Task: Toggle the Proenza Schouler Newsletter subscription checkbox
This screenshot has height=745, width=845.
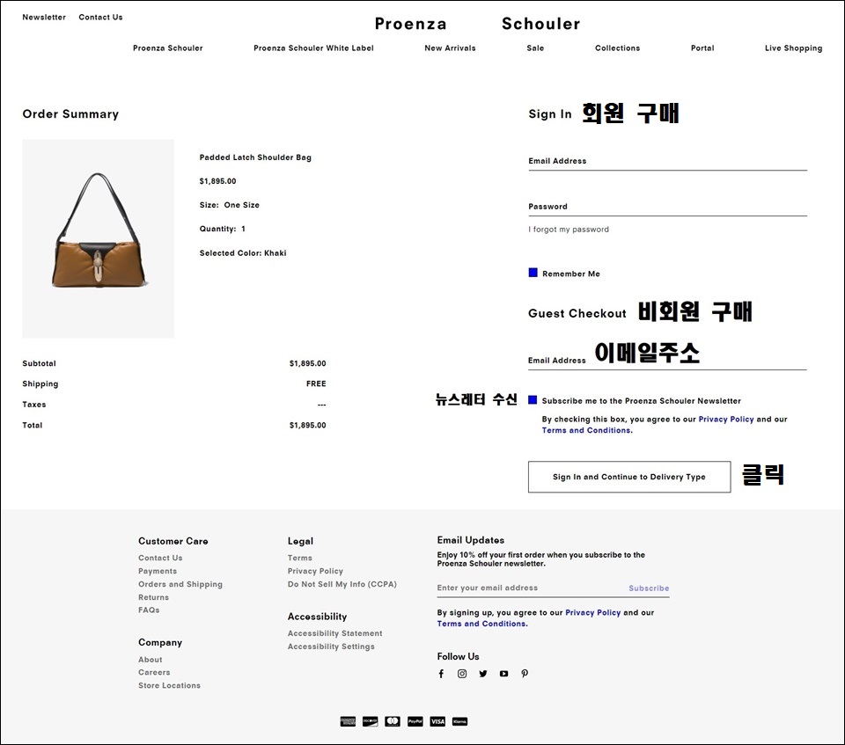Action: (x=533, y=399)
